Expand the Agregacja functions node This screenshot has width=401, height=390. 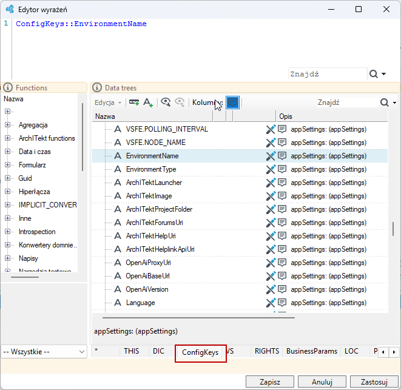[7, 125]
